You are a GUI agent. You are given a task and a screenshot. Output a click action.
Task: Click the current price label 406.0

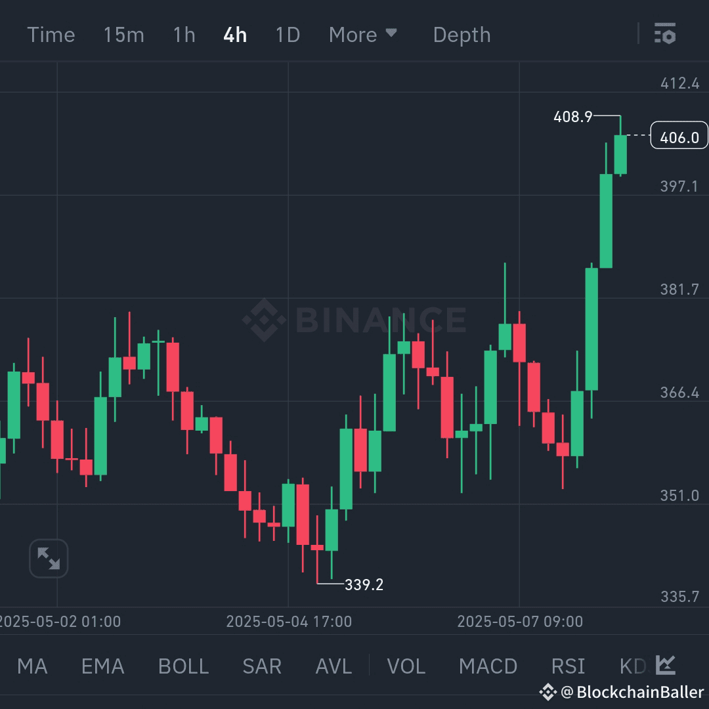(679, 135)
